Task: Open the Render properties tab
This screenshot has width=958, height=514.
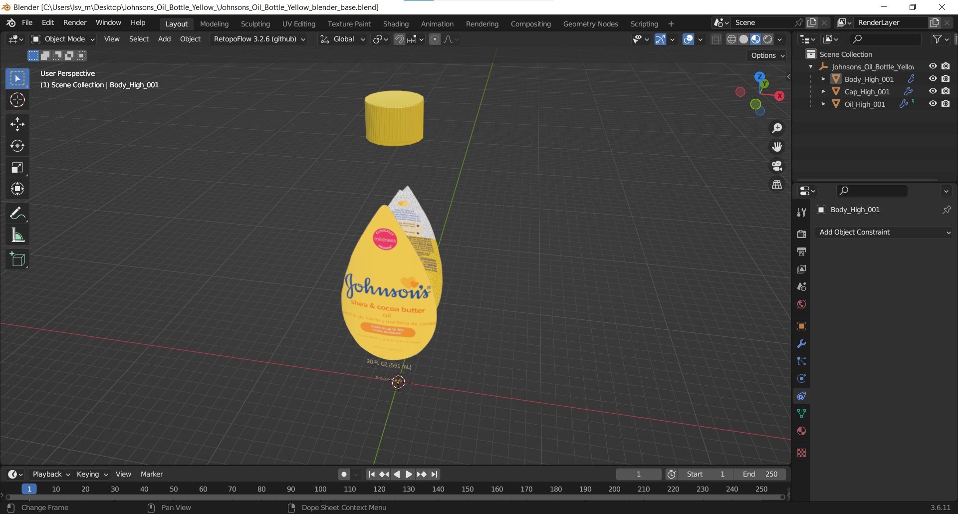Action: 801,234
